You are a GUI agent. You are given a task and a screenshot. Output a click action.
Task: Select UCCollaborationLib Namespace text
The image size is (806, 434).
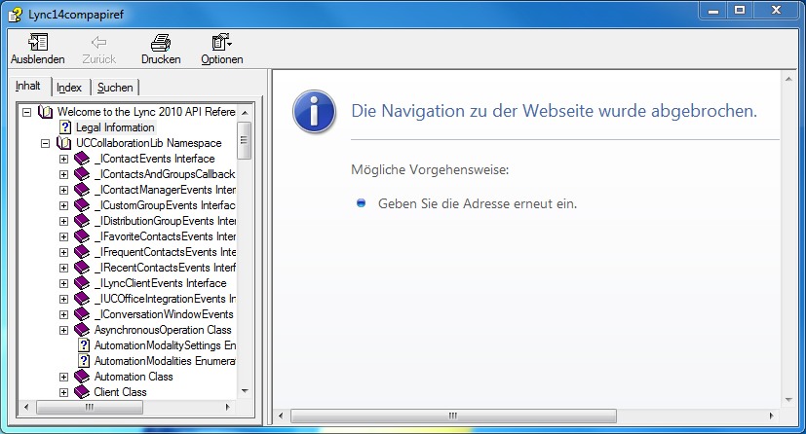pyautogui.click(x=149, y=143)
